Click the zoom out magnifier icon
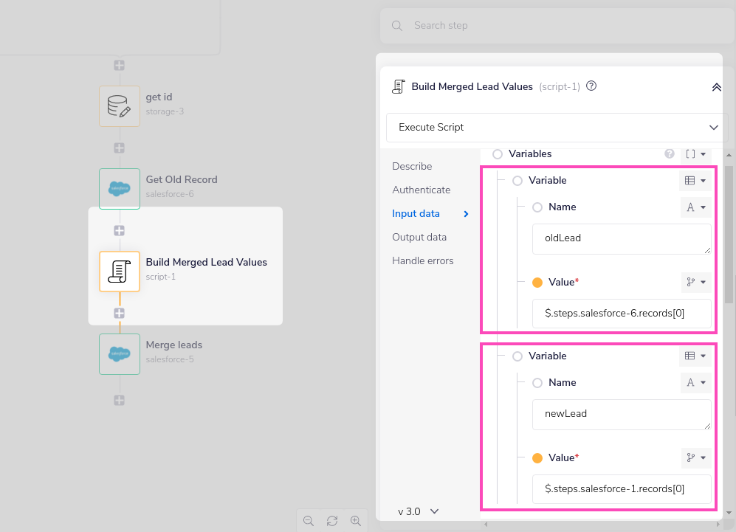 pyautogui.click(x=309, y=520)
